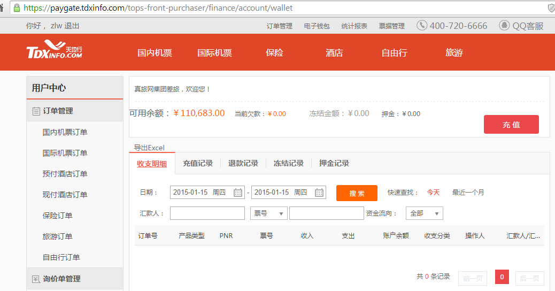Click 后一页 pagination button
This screenshot has height=291, width=555.
click(x=529, y=278)
